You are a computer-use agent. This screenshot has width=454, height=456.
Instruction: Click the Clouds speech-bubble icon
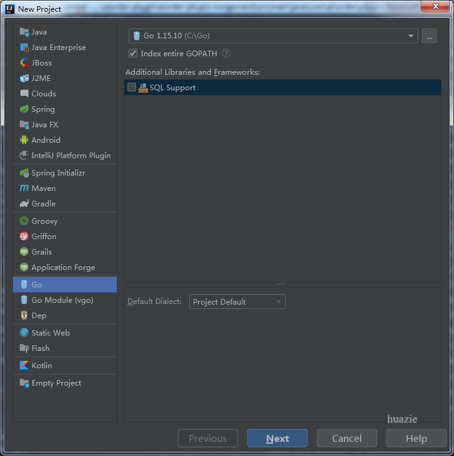pyautogui.click(x=24, y=94)
